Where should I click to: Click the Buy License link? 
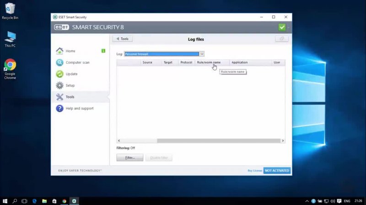coord(255,171)
